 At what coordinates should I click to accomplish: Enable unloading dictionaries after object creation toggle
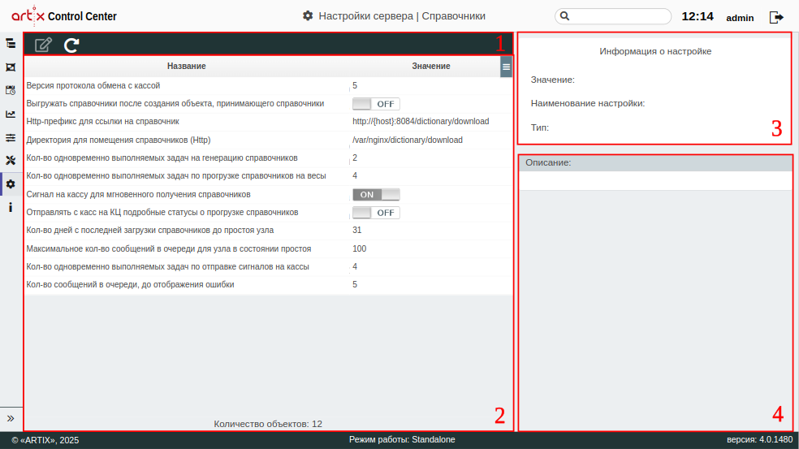click(376, 104)
